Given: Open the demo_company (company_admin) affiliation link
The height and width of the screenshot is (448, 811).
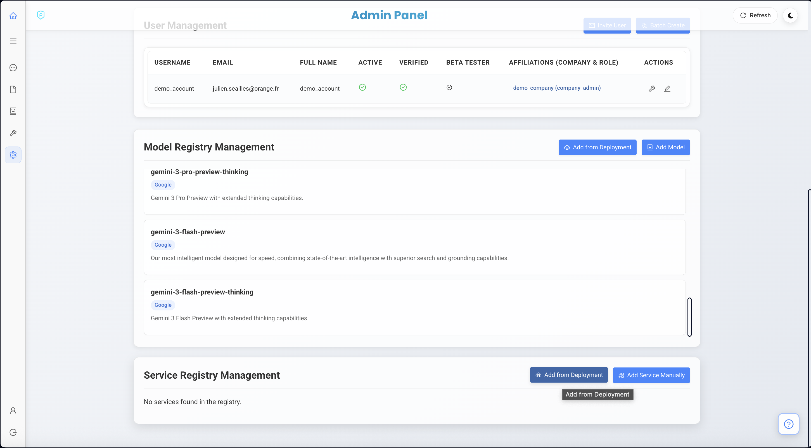Looking at the screenshot, I should click(556, 88).
